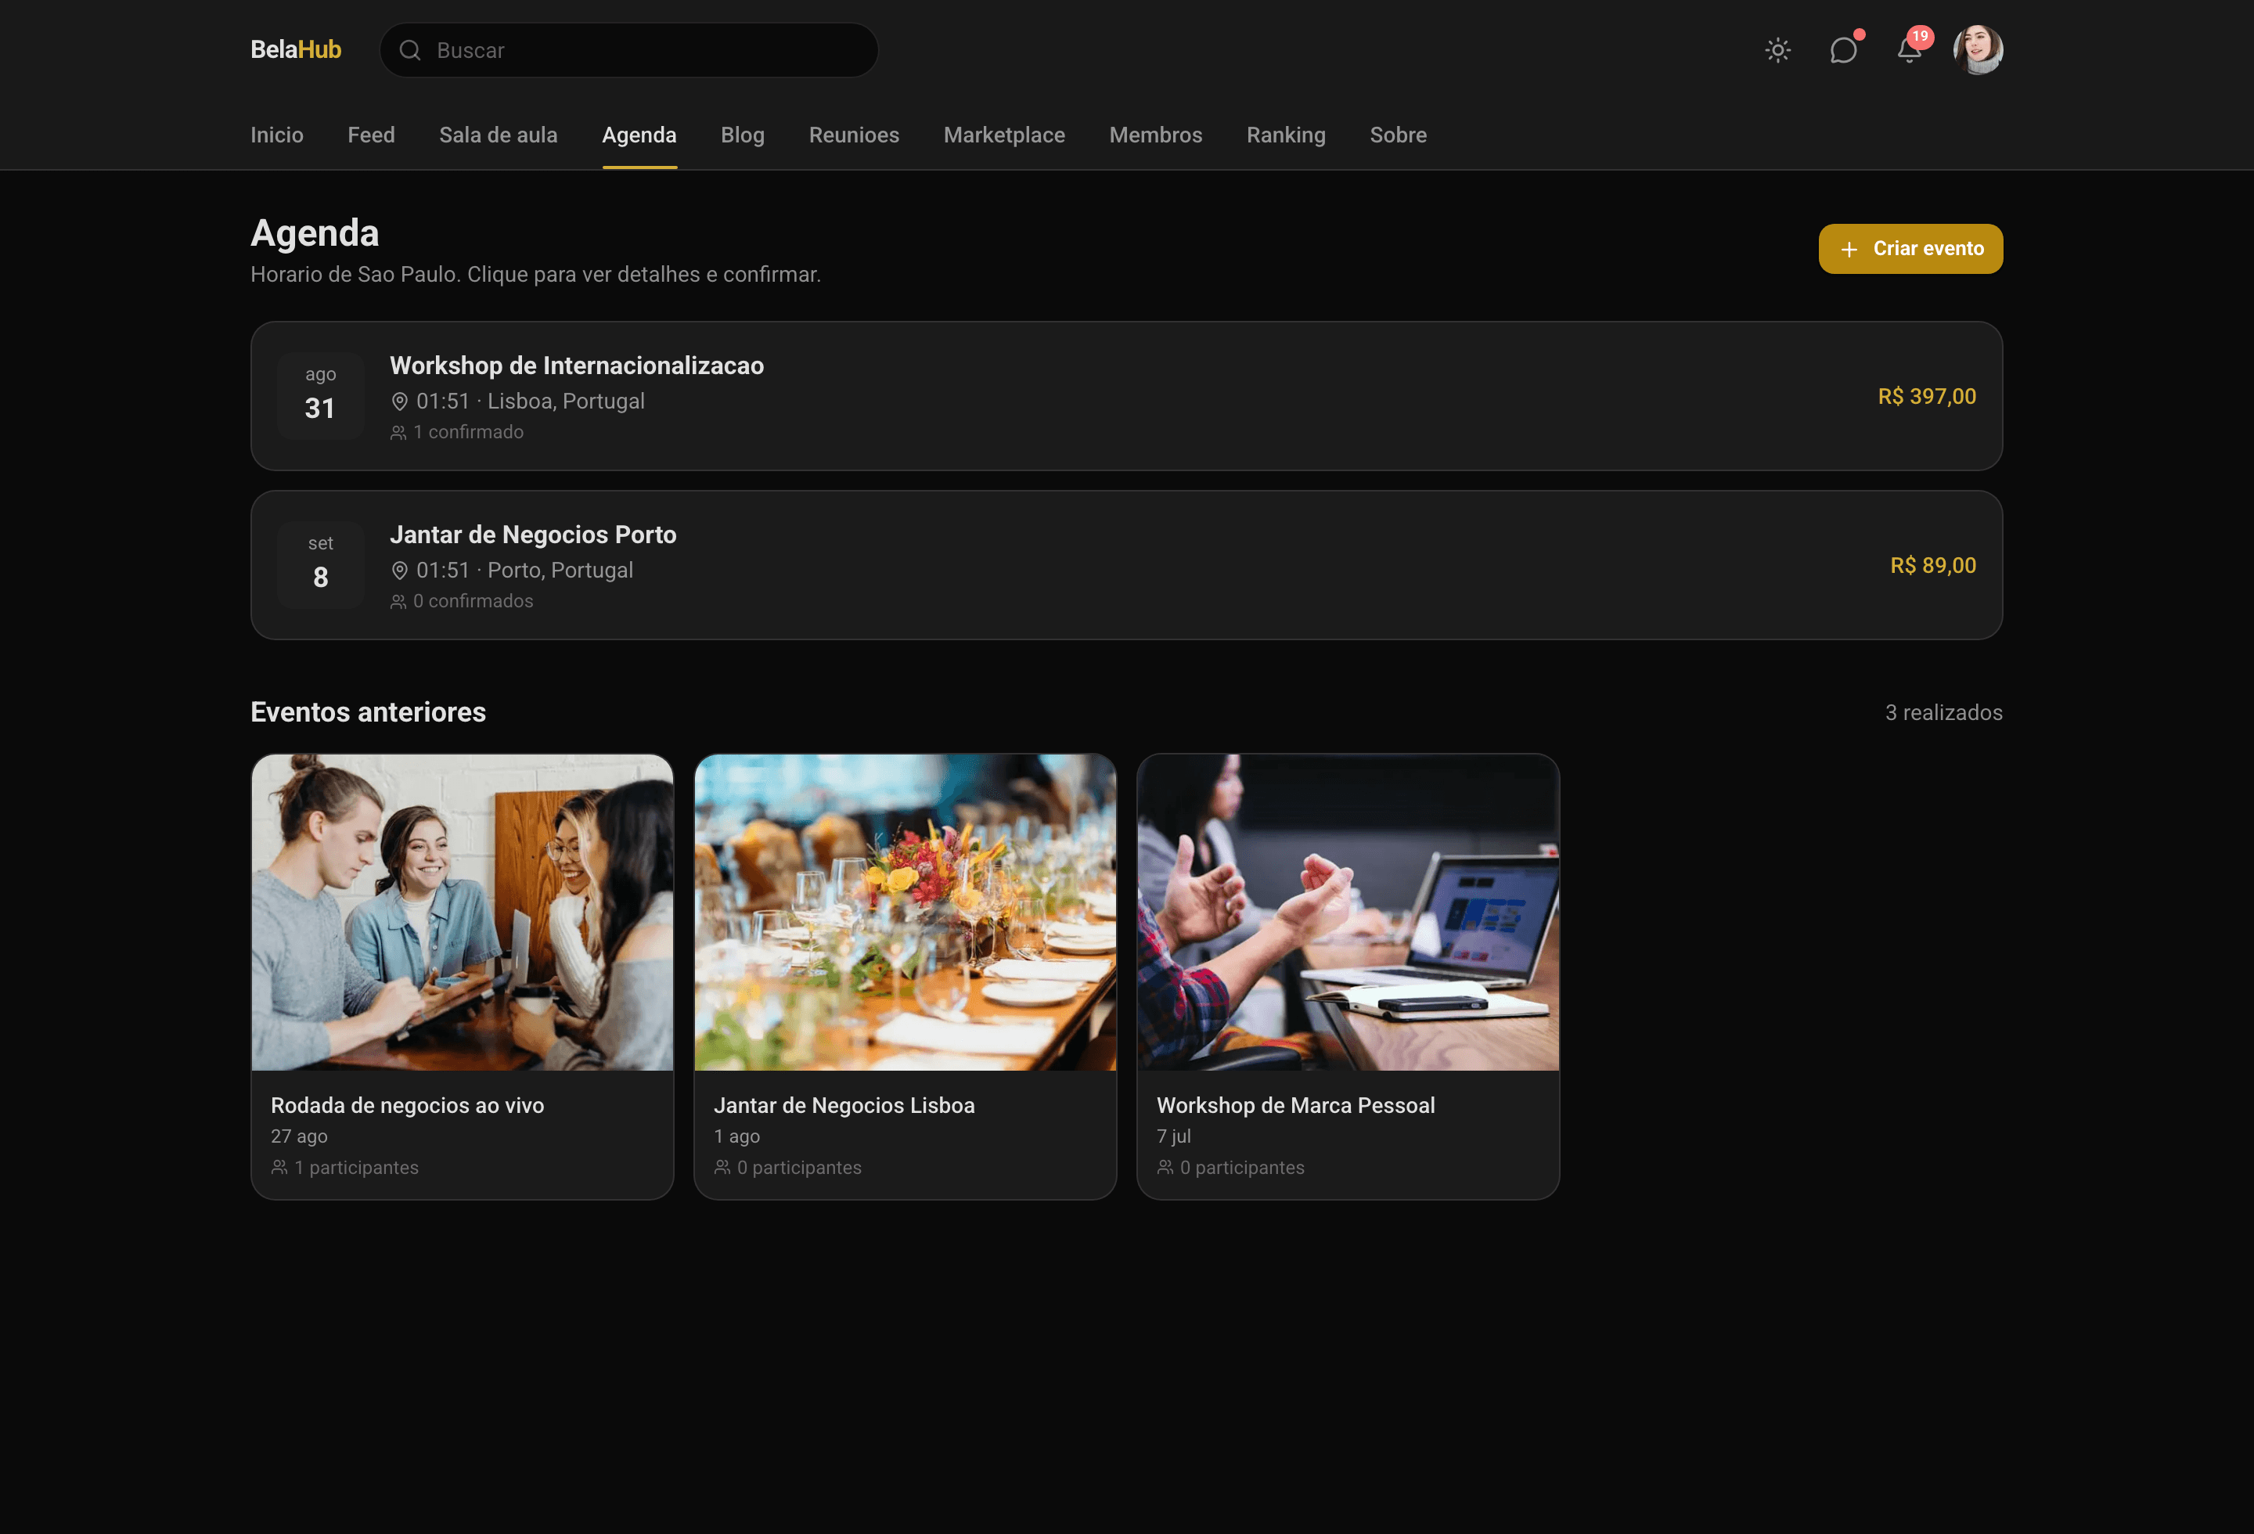Go to the Membros tab
2254x1534 pixels.
1156,135
